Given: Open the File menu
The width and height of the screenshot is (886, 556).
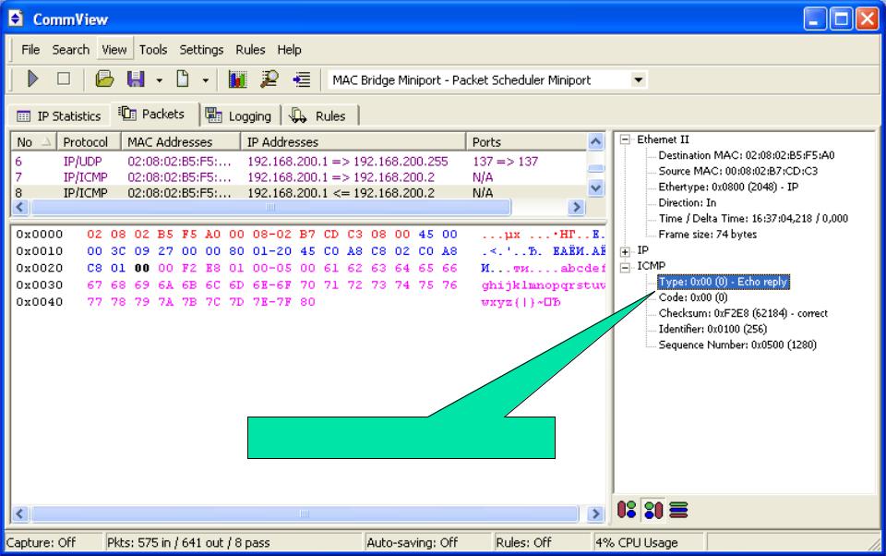Looking at the screenshot, I should [x=30, y=50].
